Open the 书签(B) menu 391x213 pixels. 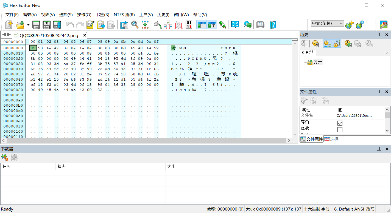click(x=102, y=15)
